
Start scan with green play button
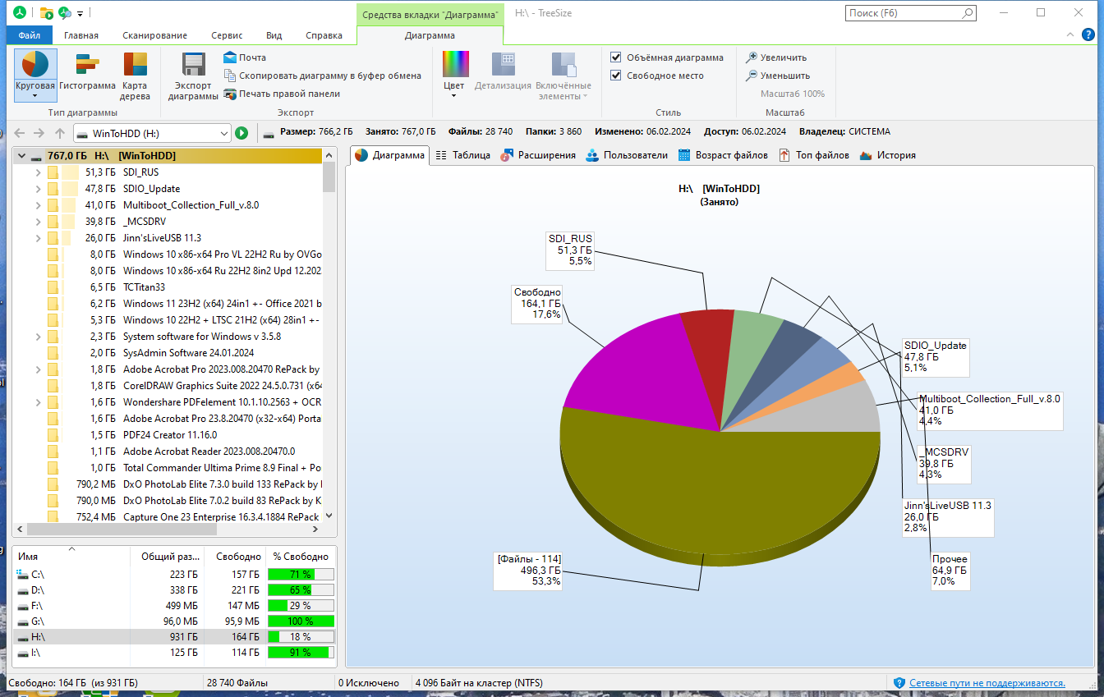[x=241, y=133]
